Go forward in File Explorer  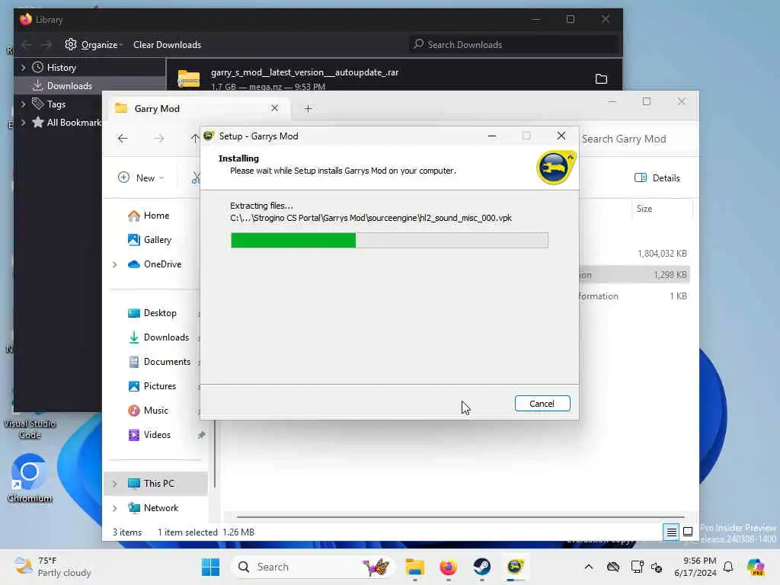tap(159, 139)
